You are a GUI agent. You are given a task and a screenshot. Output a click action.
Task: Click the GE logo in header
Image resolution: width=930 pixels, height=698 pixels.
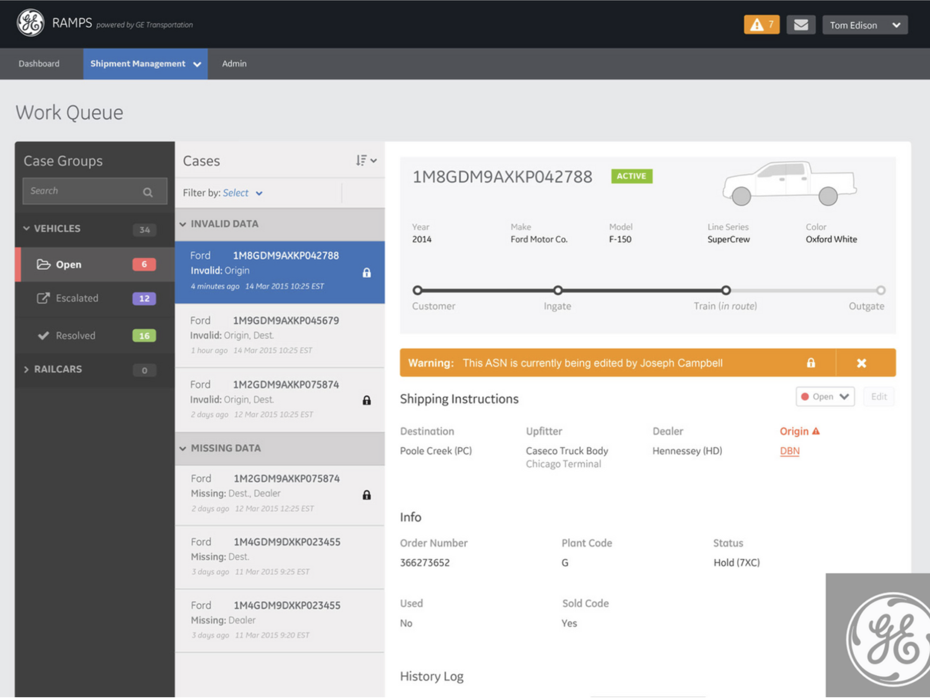30,23
